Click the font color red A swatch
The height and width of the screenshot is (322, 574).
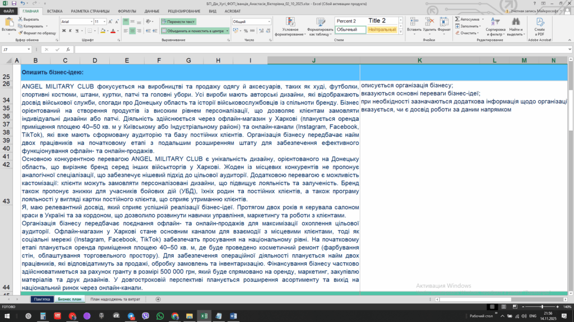[x=112, y=31]
